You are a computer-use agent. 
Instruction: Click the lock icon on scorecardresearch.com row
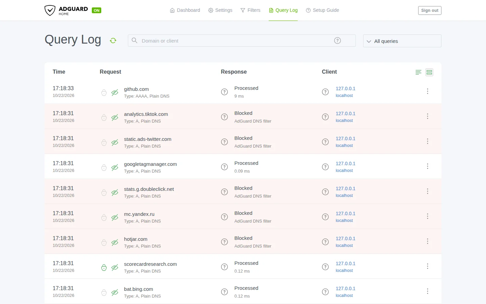click(x=104, y=268)
